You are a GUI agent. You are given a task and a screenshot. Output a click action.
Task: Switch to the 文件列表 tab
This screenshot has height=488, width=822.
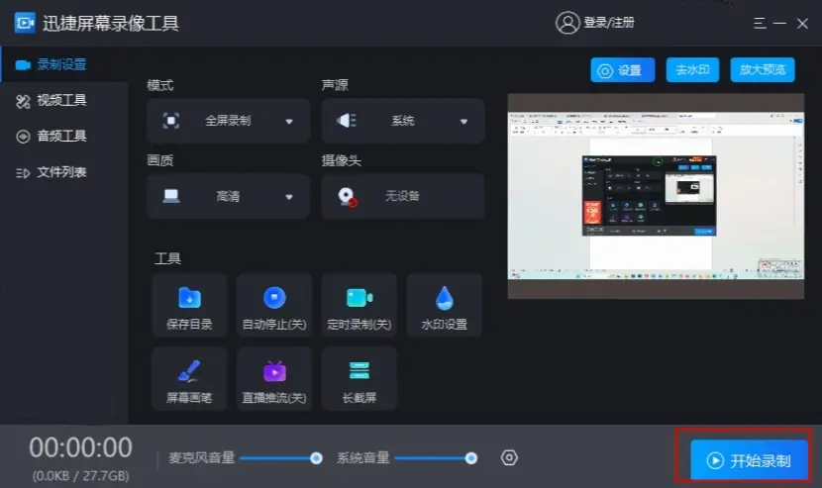pos(61,172)
